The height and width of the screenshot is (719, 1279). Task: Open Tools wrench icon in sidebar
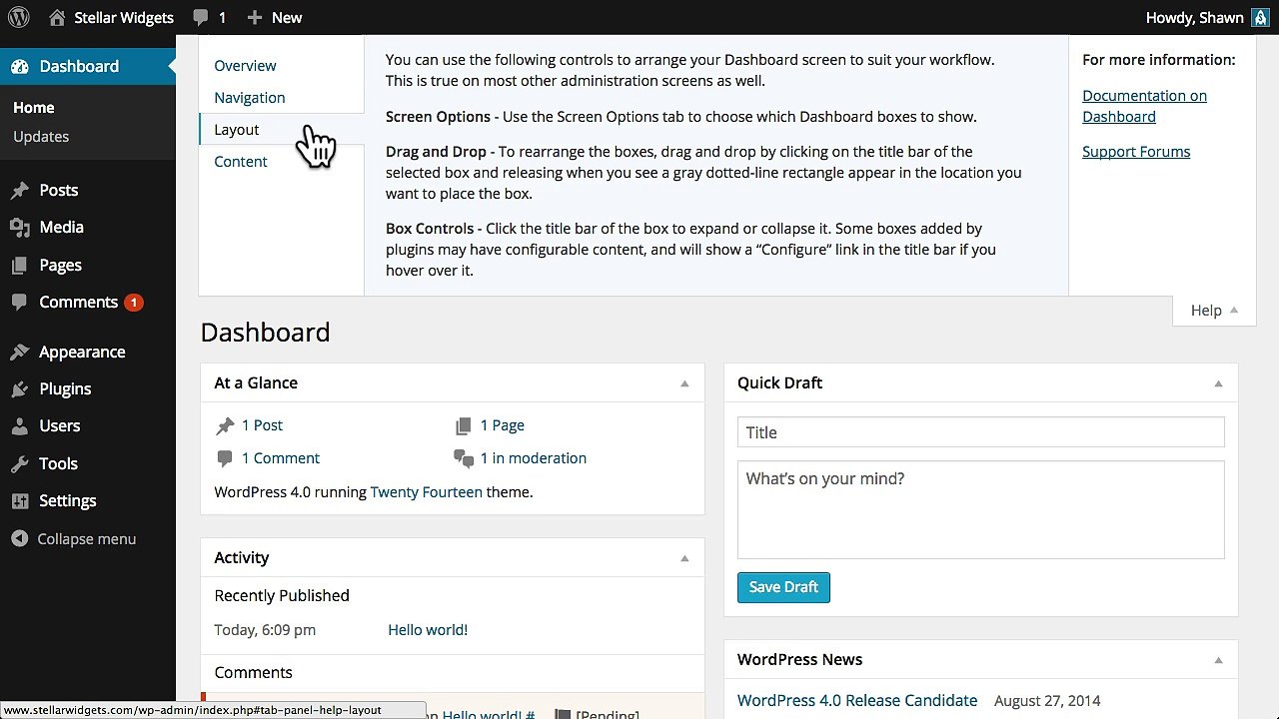pyautogui.click(x=20, y=464)
